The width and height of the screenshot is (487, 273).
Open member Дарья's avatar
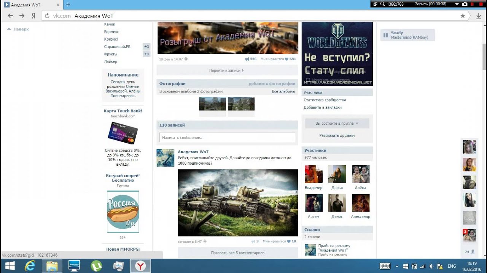point(337,174)
